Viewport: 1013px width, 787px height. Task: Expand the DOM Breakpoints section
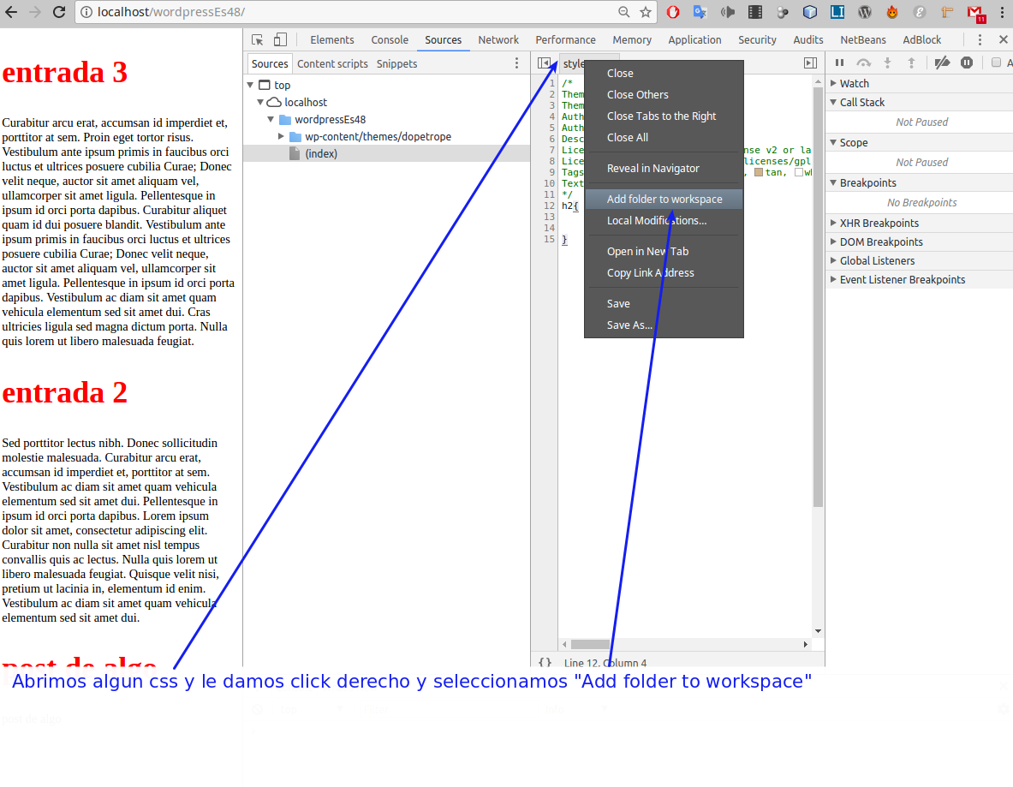[833, 241]
